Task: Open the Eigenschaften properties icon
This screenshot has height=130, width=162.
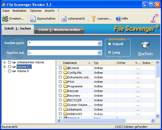Action: pyautogui.click(x=33, y=19)
